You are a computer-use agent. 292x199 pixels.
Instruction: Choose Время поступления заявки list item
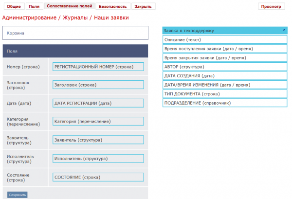tap(224, 49)
